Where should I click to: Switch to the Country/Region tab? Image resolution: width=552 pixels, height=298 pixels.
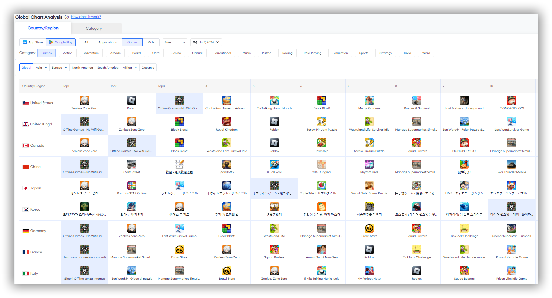pyautogui.click(x=43, y=28)
